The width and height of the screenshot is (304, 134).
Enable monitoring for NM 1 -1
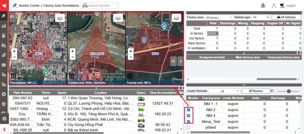click(x=188, y=104)
